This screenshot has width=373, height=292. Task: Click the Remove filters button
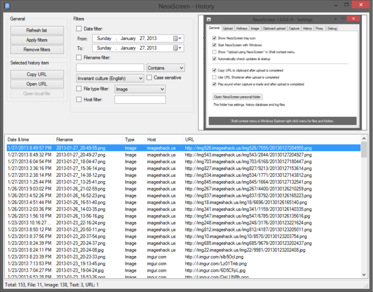(37, 50)
